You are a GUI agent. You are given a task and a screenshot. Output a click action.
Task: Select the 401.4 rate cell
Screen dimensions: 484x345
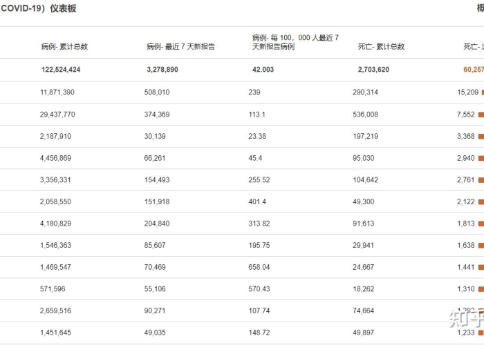[x=257, y=201]
